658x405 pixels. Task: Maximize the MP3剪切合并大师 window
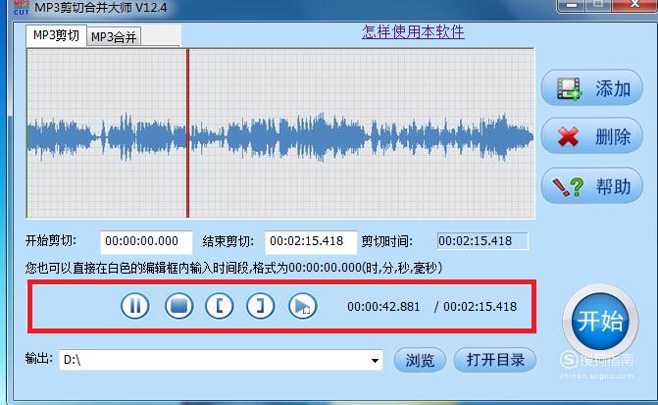pyautogui.click(x=598, y=5)
